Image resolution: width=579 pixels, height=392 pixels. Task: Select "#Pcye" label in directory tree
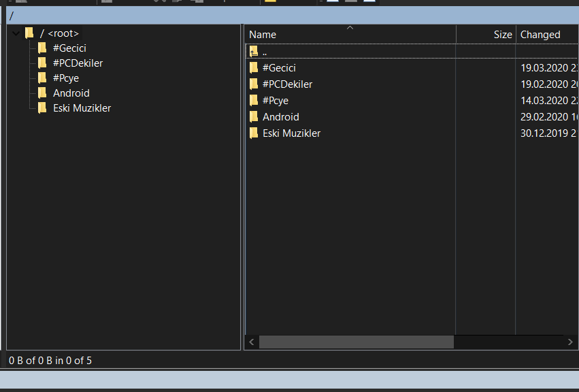click(x=66, y=78)
